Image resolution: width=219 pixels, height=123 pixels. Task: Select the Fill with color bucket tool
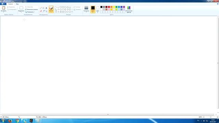(x=43, y=8)
